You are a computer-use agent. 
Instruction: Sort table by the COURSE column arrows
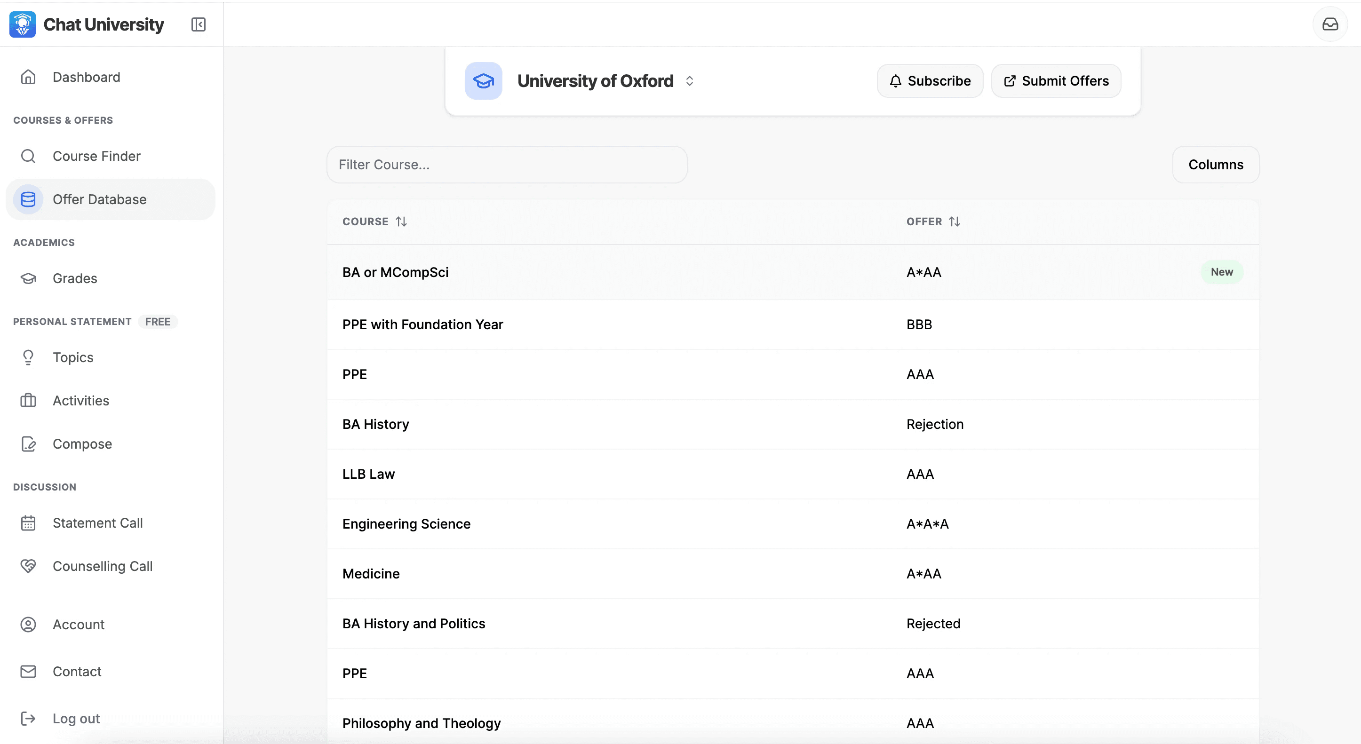402,222
